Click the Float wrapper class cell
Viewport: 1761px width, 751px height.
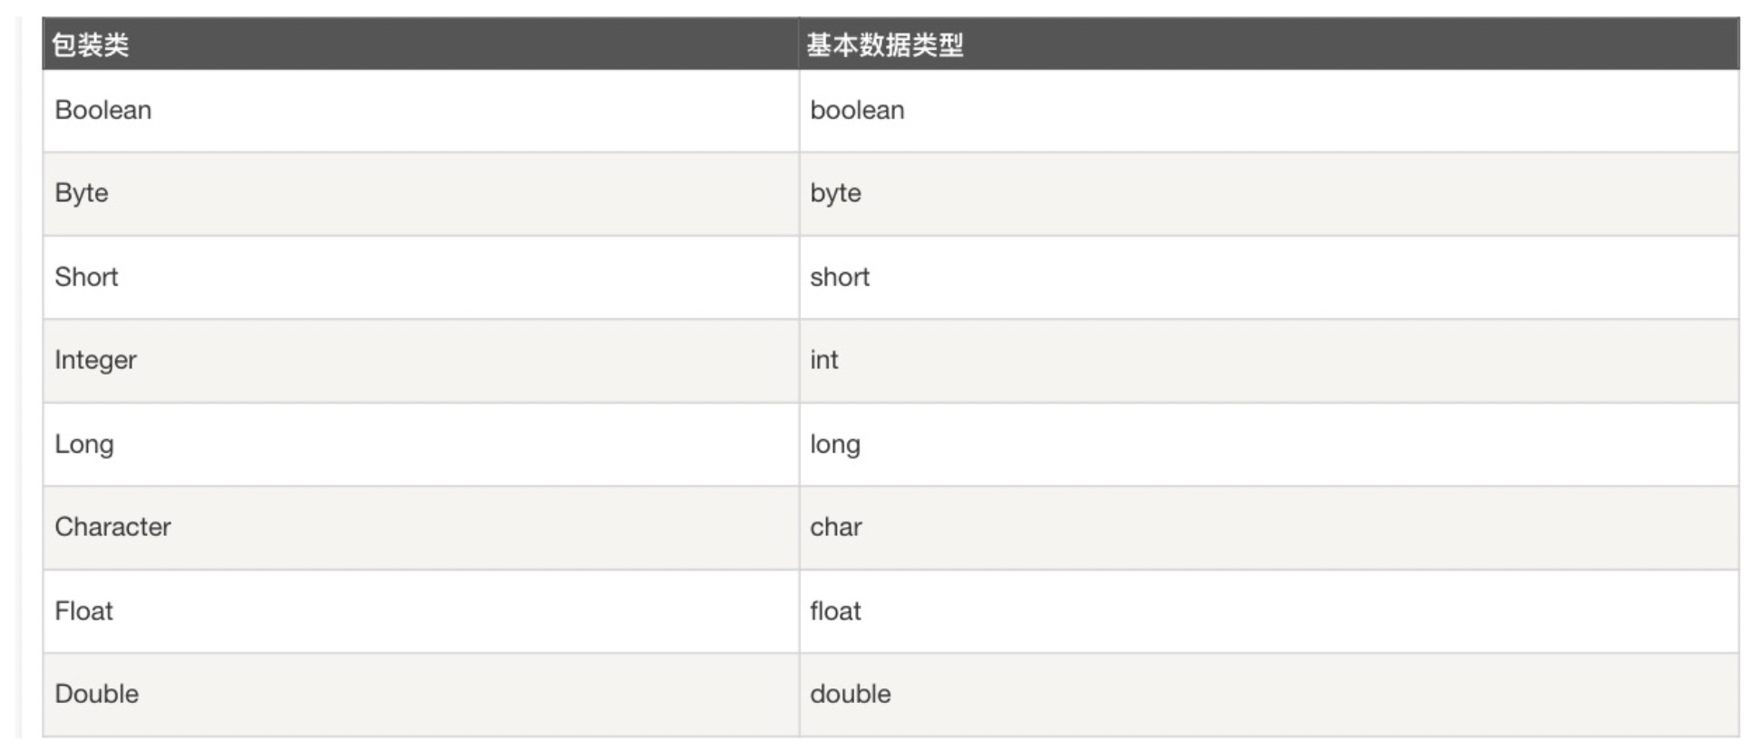[x=83, y=611]
